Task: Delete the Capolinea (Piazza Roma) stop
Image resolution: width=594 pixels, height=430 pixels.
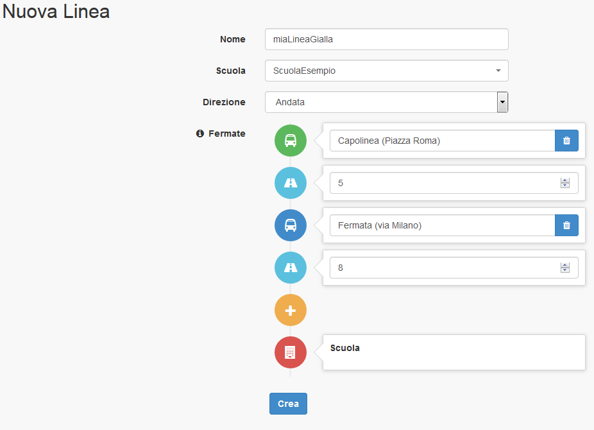Action: pos(566,141)
